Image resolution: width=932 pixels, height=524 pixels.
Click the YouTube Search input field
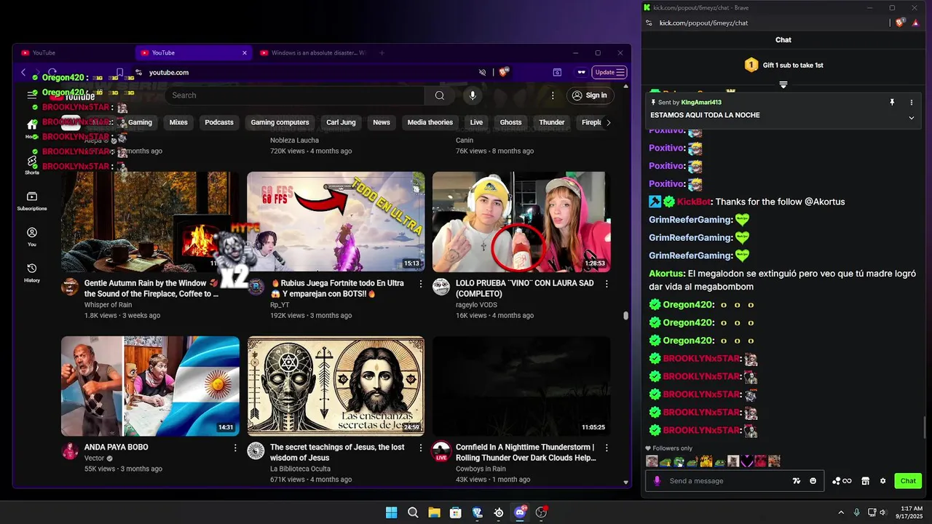click(x=295, y=95)
